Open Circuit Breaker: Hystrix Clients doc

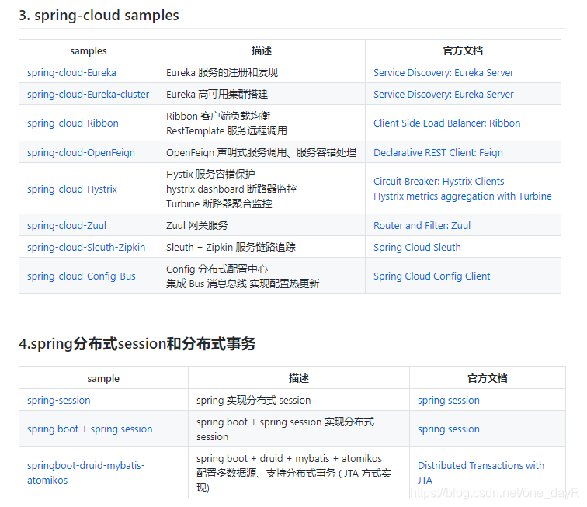coord(439,182)
